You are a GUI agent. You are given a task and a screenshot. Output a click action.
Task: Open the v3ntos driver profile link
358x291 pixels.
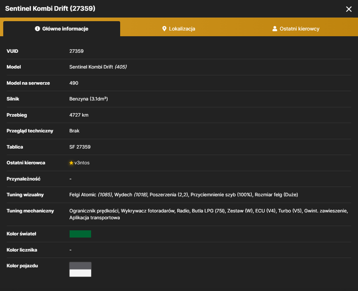(82, 163)
